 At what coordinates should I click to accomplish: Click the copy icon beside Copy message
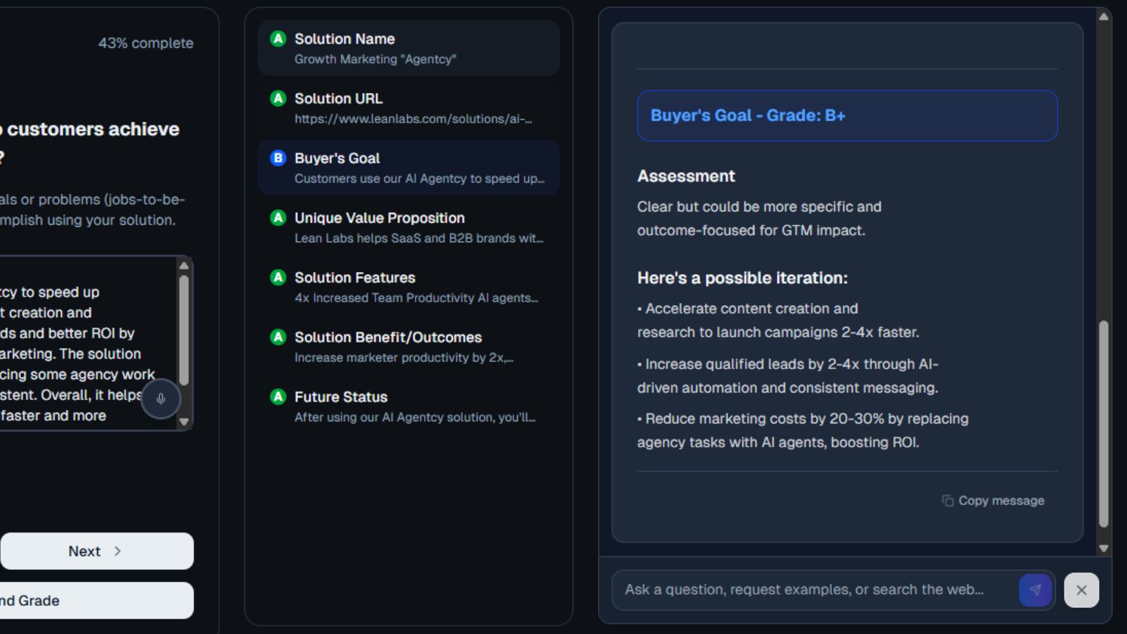(x=947, y=500)
